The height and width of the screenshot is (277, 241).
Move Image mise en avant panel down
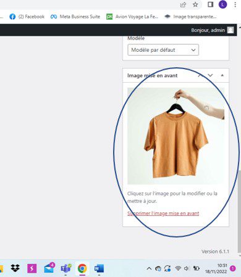coord(210,75)
